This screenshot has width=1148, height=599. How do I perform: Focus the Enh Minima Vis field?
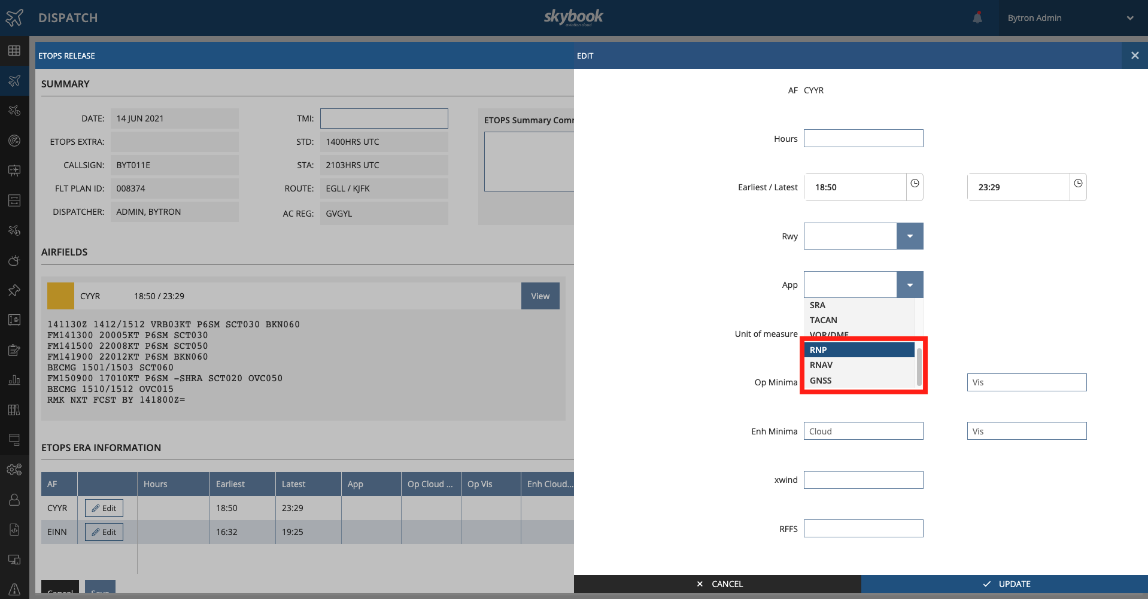(1026, 431)
